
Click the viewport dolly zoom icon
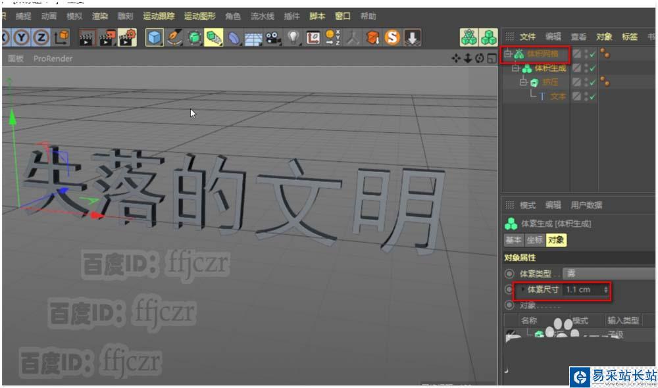467,59
